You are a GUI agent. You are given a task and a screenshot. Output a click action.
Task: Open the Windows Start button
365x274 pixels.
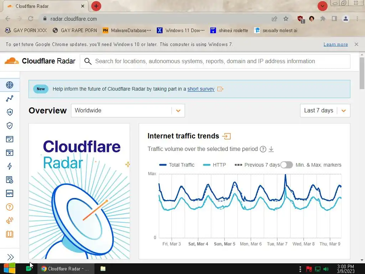[x=10, y=269]
